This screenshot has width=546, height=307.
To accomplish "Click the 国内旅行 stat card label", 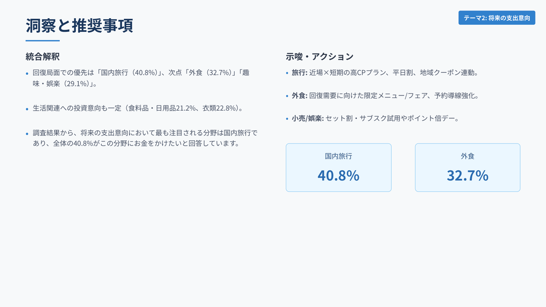I will coord(338,157).
